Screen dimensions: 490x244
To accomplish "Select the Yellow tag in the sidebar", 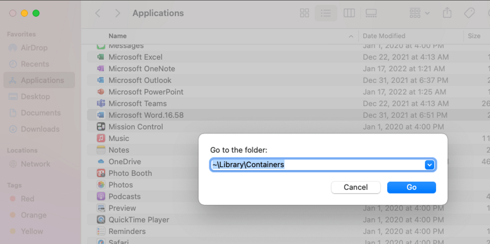I will [x=32, y=232].
